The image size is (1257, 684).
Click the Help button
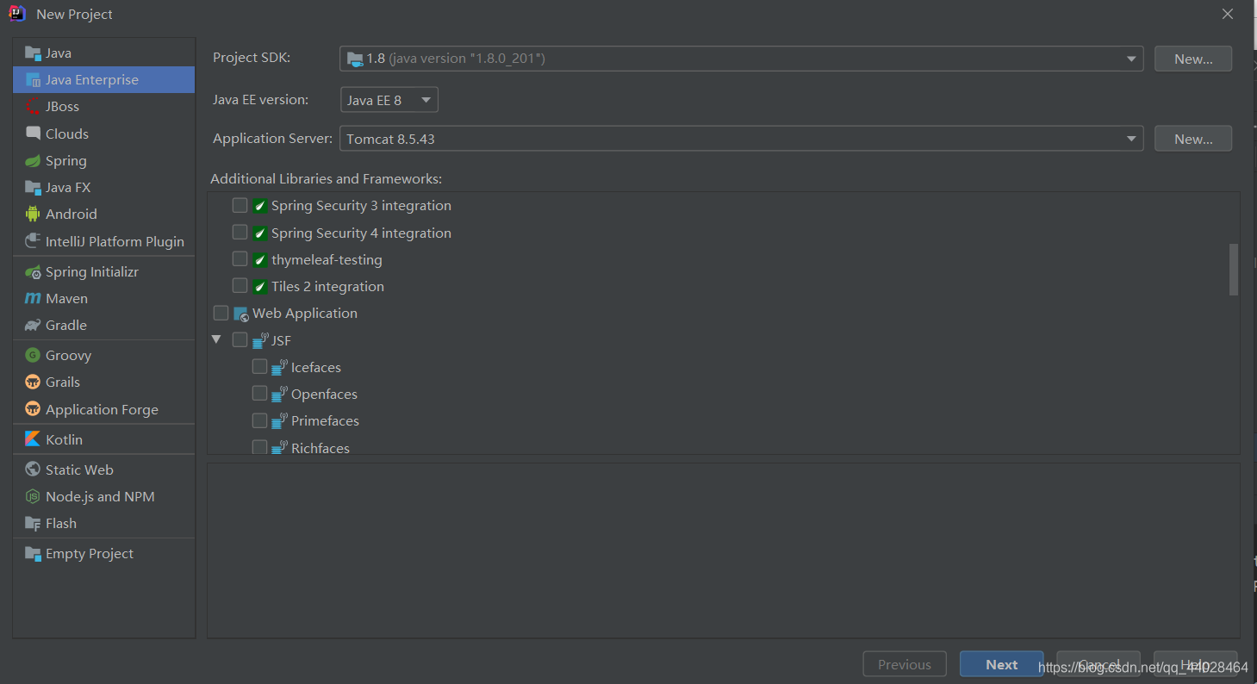point(1196,664)
